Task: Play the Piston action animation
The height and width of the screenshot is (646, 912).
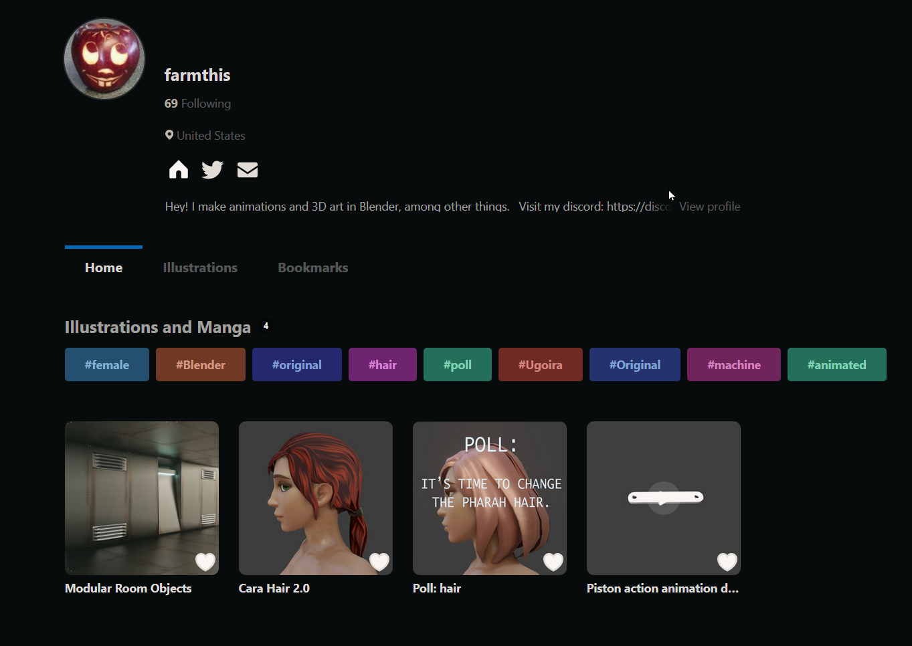Action: (x=663, y=498)
